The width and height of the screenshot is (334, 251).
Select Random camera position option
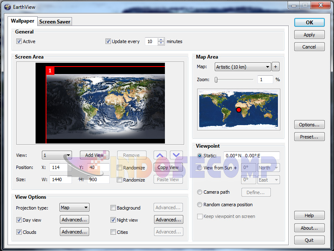200,205
